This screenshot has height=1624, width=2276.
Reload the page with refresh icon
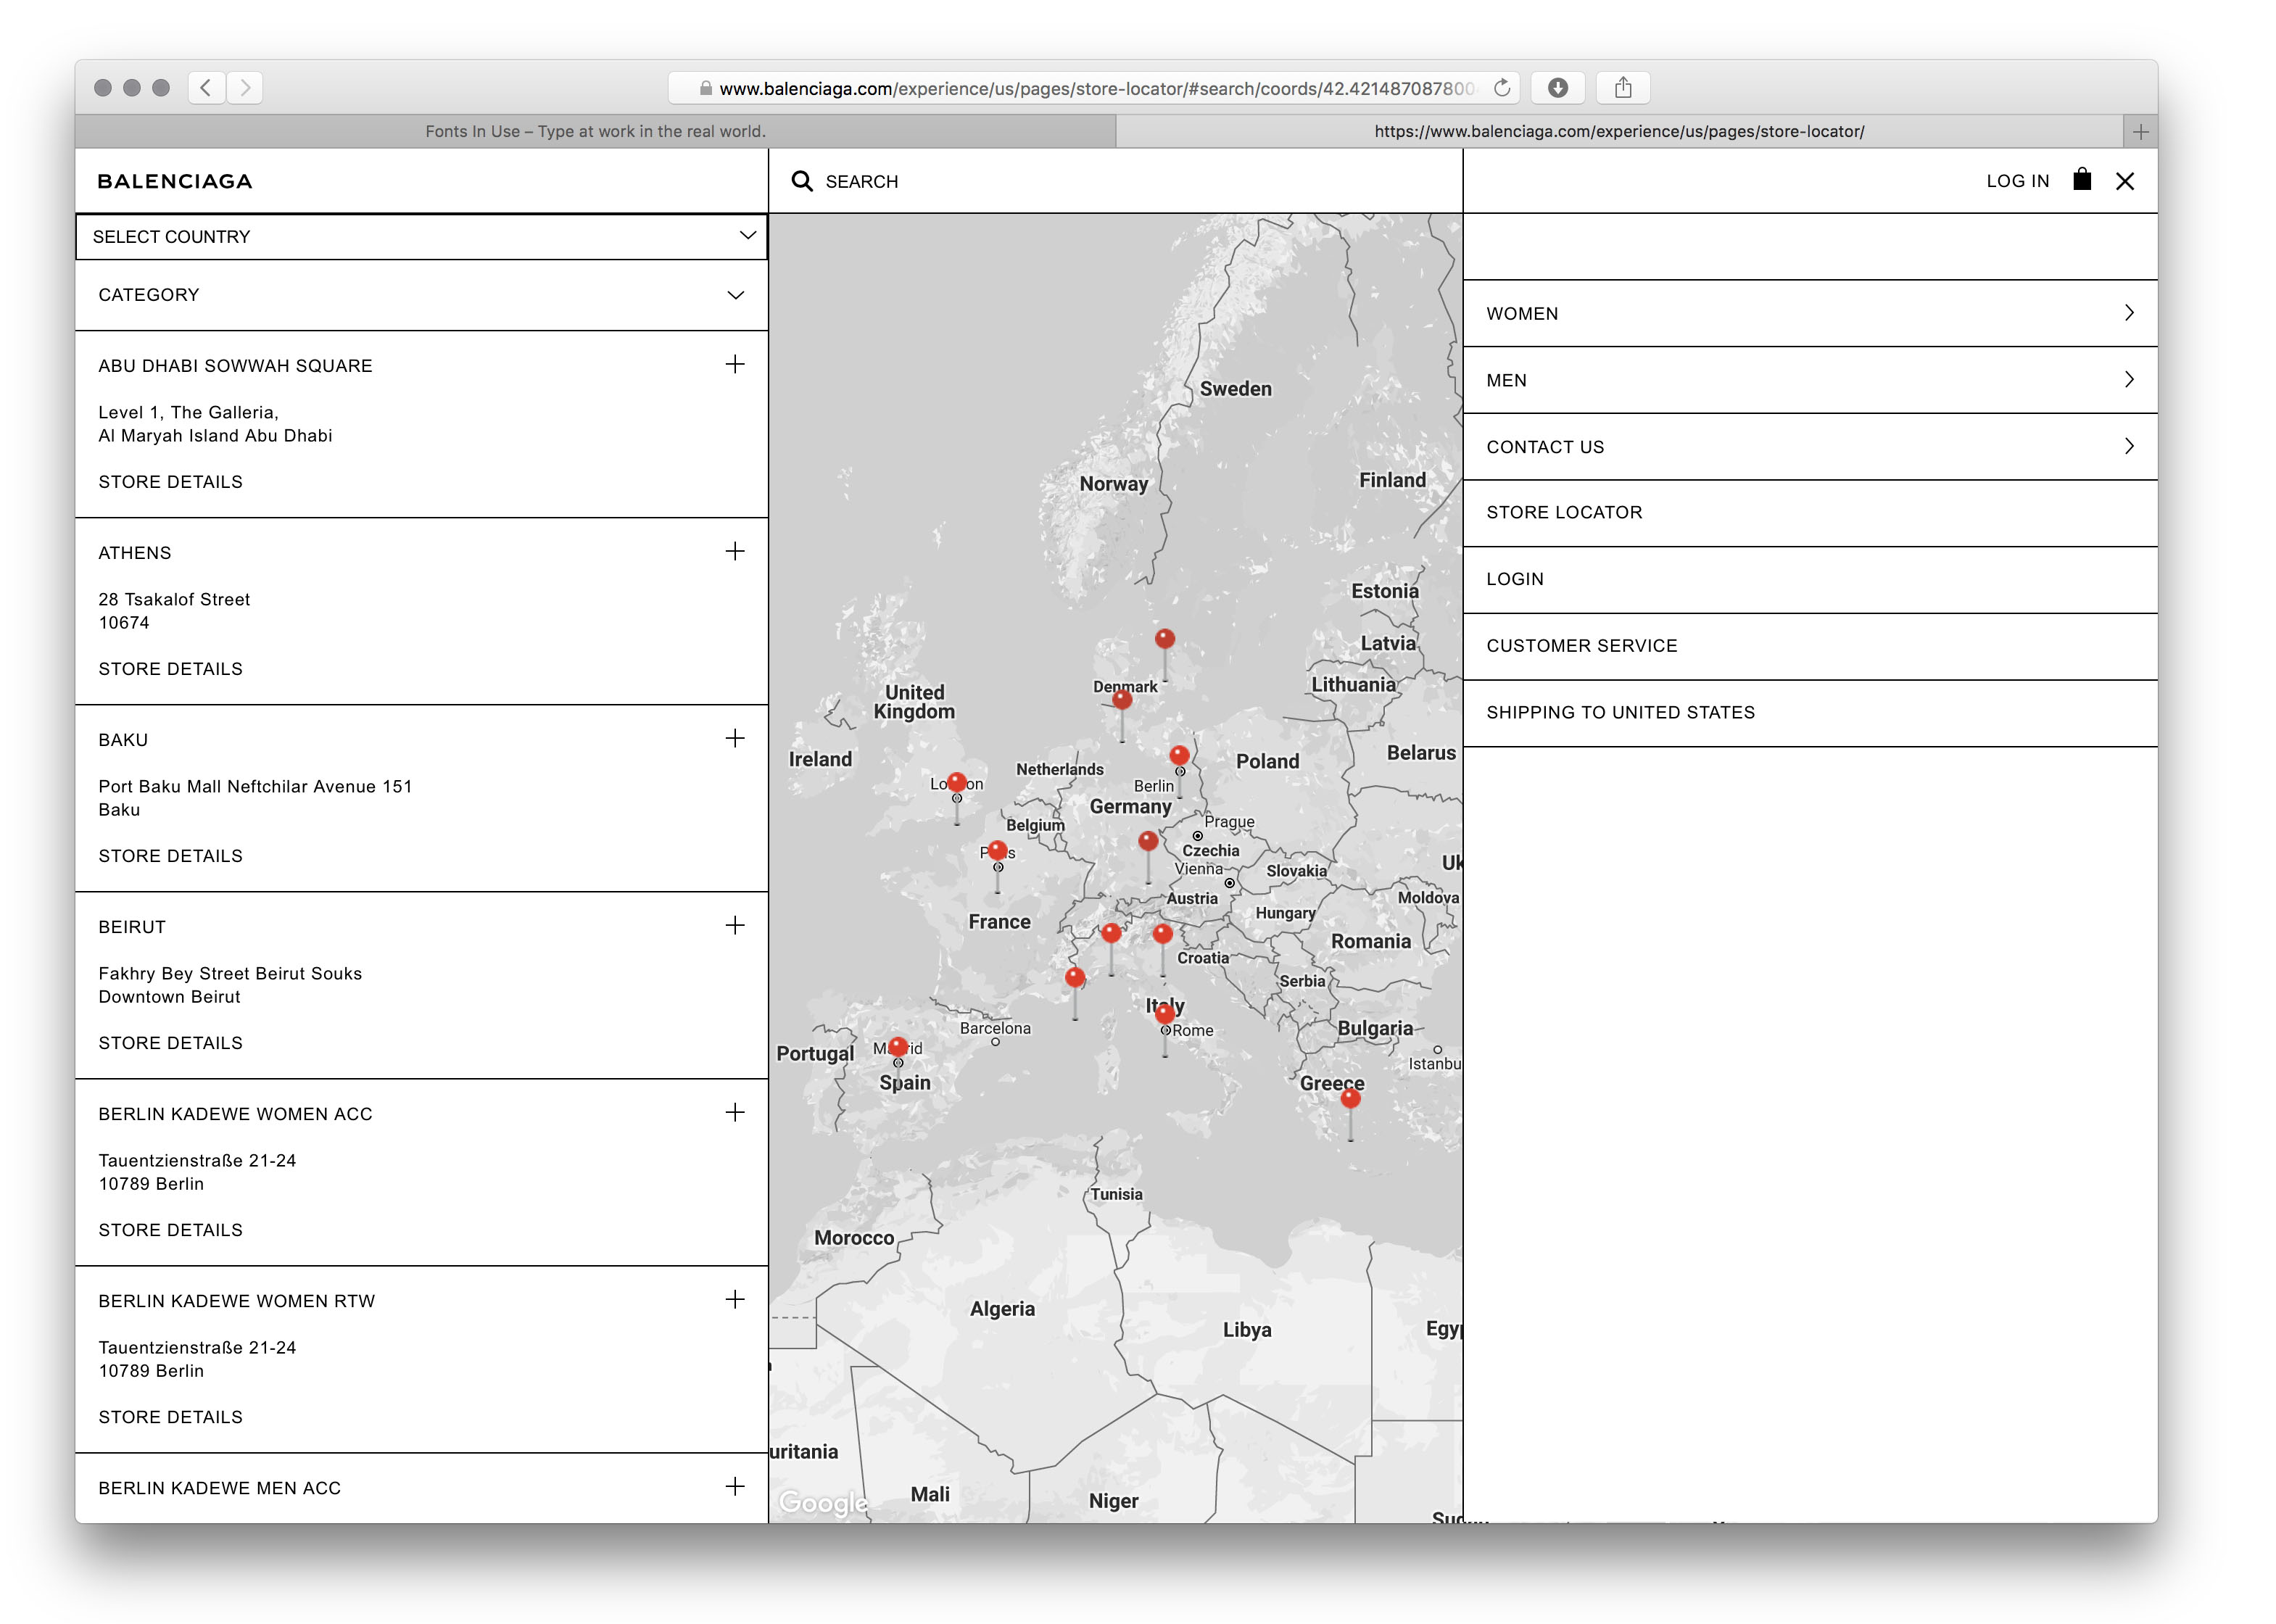[1501, 88]
